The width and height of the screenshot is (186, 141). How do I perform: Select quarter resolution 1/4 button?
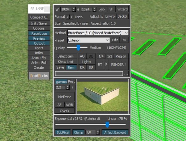101,56
